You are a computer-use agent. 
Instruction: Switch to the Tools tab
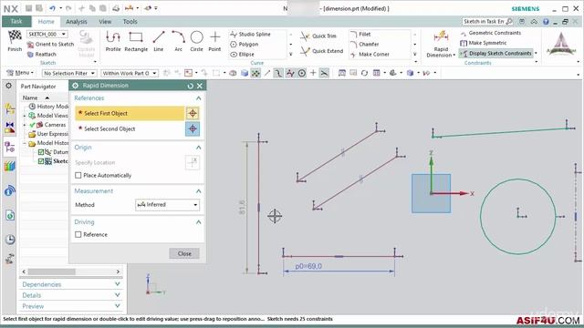pyautogui.click(x=130, y=22)
